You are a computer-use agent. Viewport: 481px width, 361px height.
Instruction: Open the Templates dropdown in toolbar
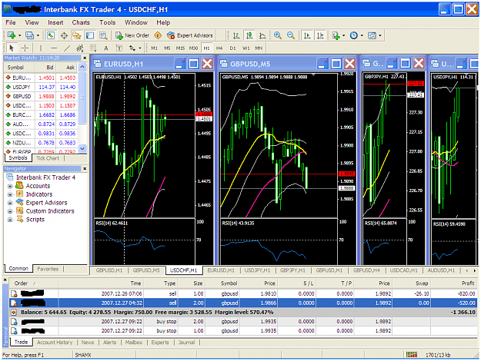tap(379, 35)
